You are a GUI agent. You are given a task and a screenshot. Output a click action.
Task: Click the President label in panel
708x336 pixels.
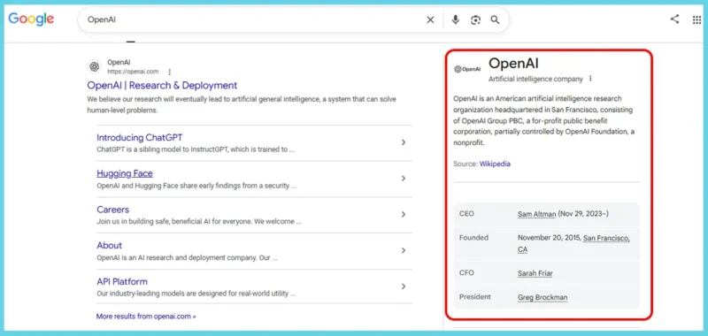[475, 297]
